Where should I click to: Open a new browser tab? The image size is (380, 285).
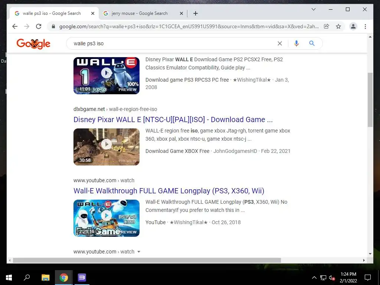click(x=196, y=13)
